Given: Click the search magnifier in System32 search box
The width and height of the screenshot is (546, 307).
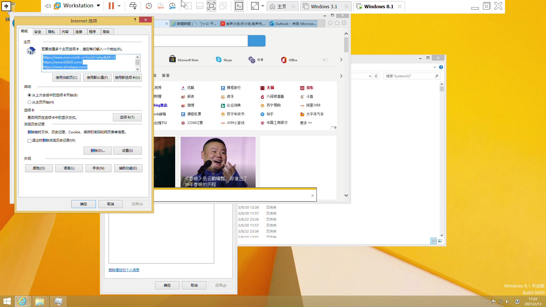Looking at the screenshot, I should coord(437,76).
